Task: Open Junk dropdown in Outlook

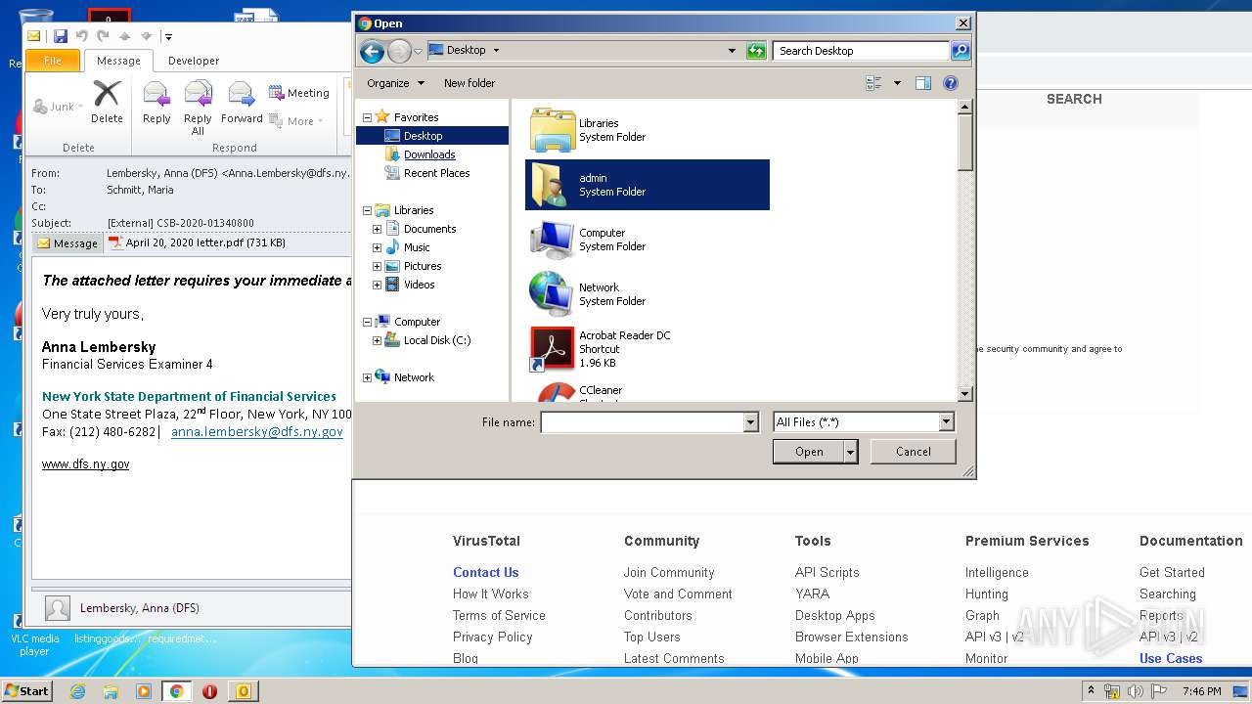Action: 59,107
